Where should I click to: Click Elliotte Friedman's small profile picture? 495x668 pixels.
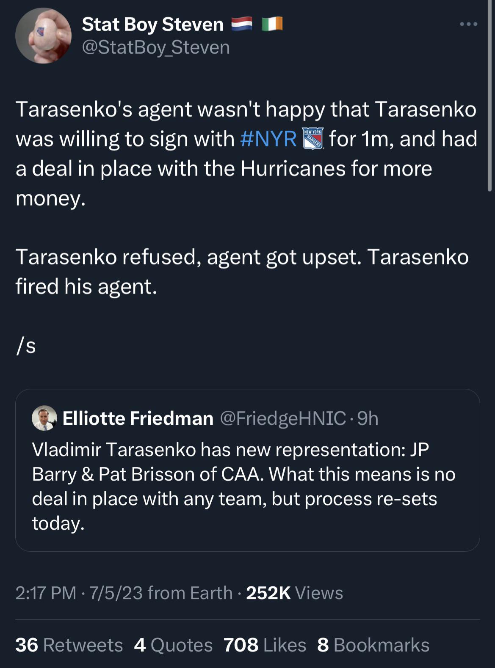pos(44,418)
